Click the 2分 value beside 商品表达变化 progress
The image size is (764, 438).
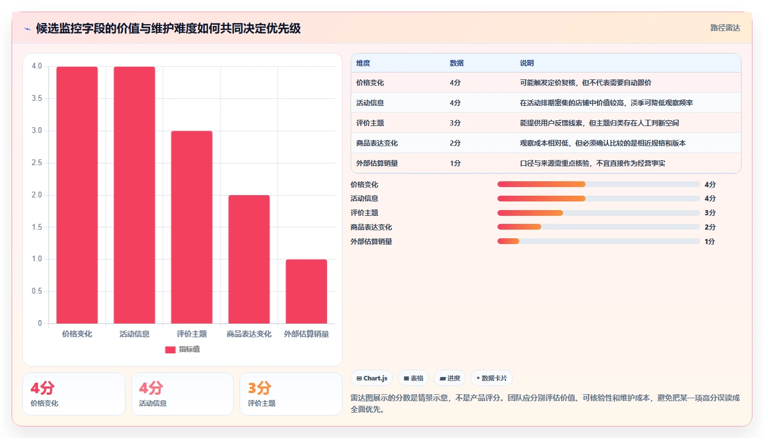click(x=710, y=227)
